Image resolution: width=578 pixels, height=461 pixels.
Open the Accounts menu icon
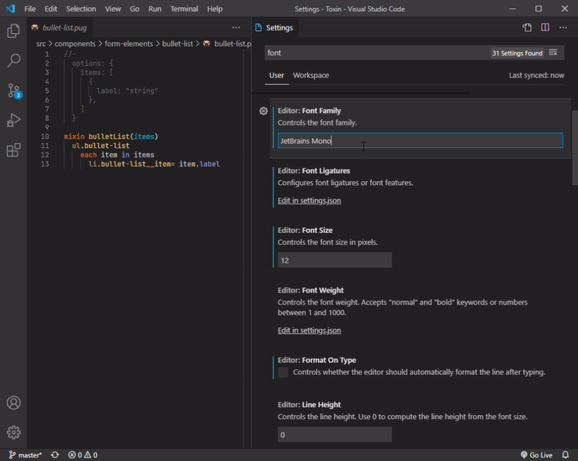coord(14,402)
